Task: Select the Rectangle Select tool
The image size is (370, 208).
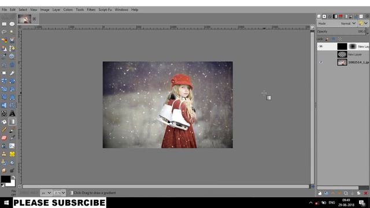Action: coord(4,24)
